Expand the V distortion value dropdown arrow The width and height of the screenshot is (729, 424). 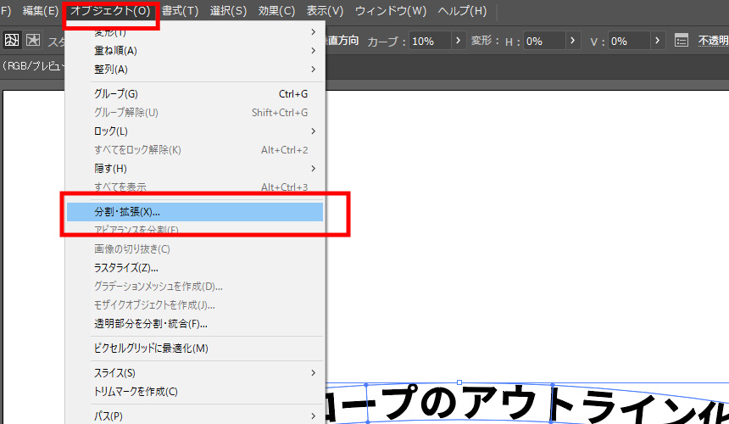coord(659,41)
